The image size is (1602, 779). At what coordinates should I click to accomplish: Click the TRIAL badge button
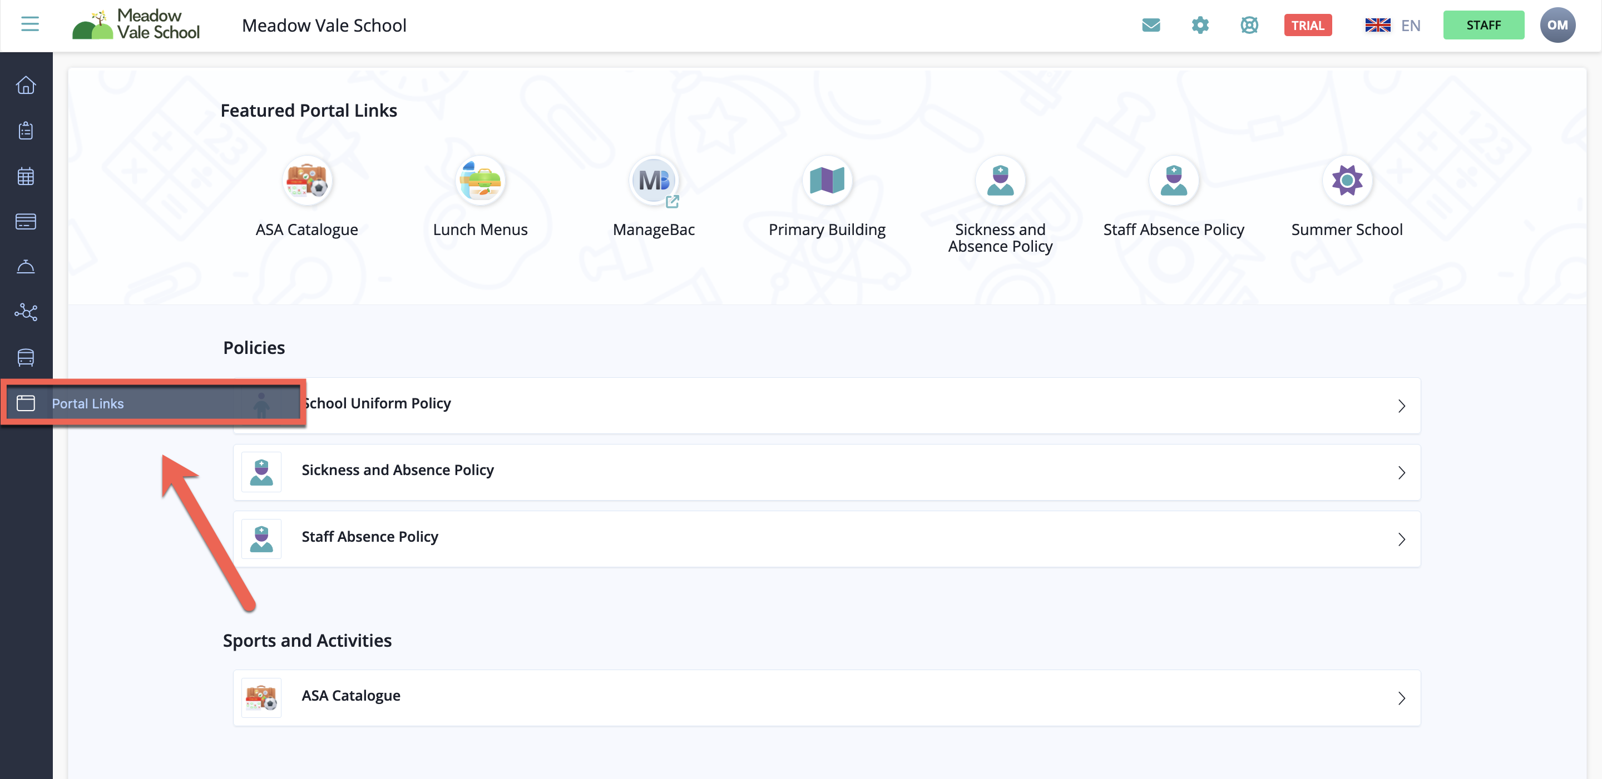click(x=1307, y=26)
